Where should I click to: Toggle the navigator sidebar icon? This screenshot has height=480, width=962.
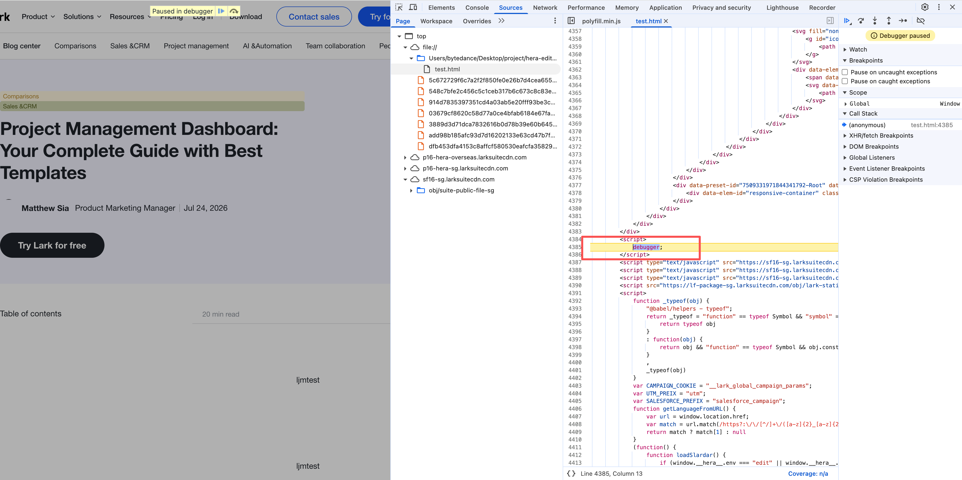pos(571,21)
